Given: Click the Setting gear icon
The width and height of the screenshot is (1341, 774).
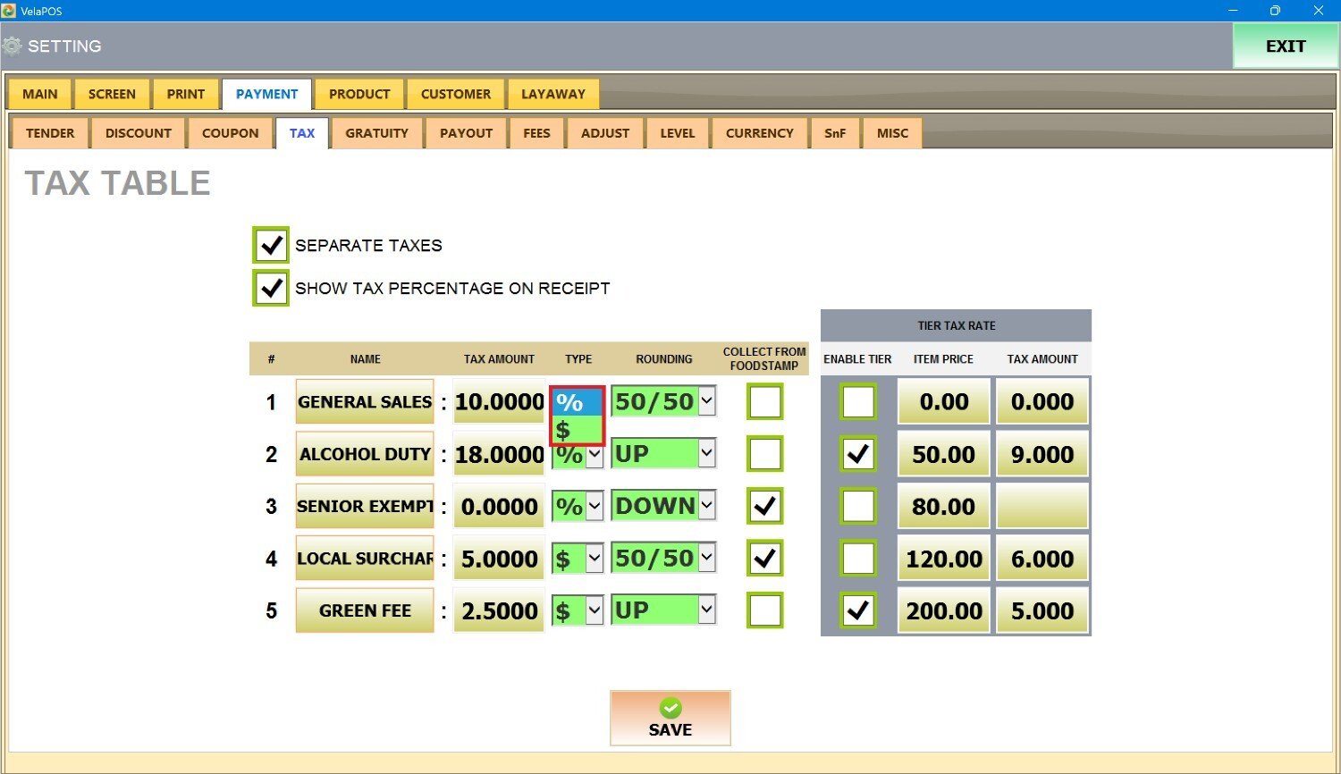Looking at the screenshot, I should [x=13, y=46].
